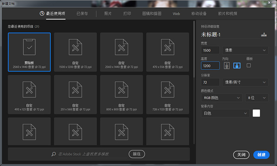Image resolution: width=277 pixels, height=166 pixels.
Task: Open the width unit 像素 dropdown
Action: click(245, 50)
